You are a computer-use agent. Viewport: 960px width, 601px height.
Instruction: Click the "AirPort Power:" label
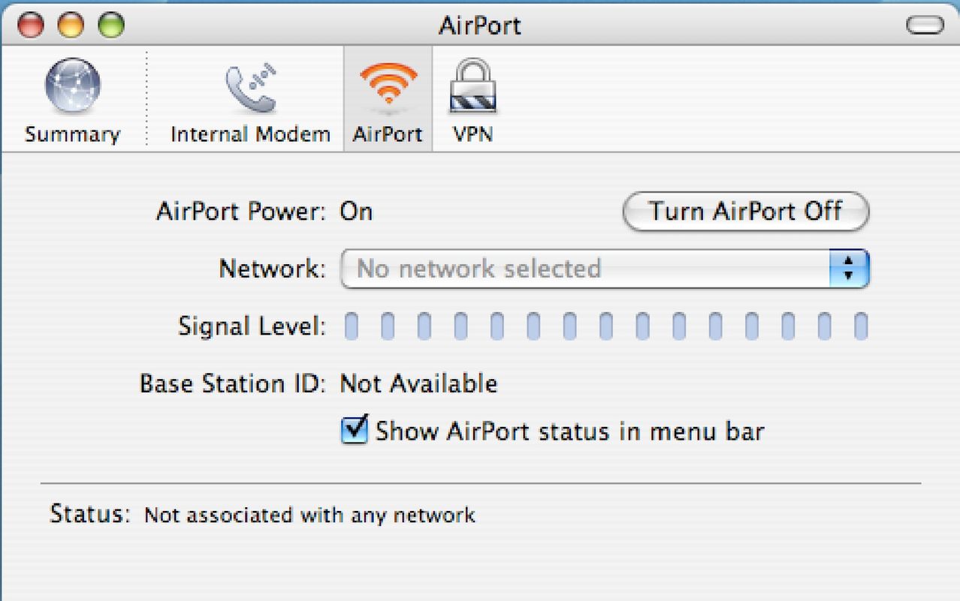[241, 212]
